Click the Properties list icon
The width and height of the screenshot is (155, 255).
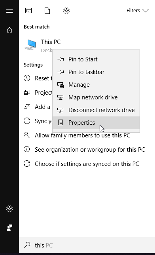tap(60, 122)
